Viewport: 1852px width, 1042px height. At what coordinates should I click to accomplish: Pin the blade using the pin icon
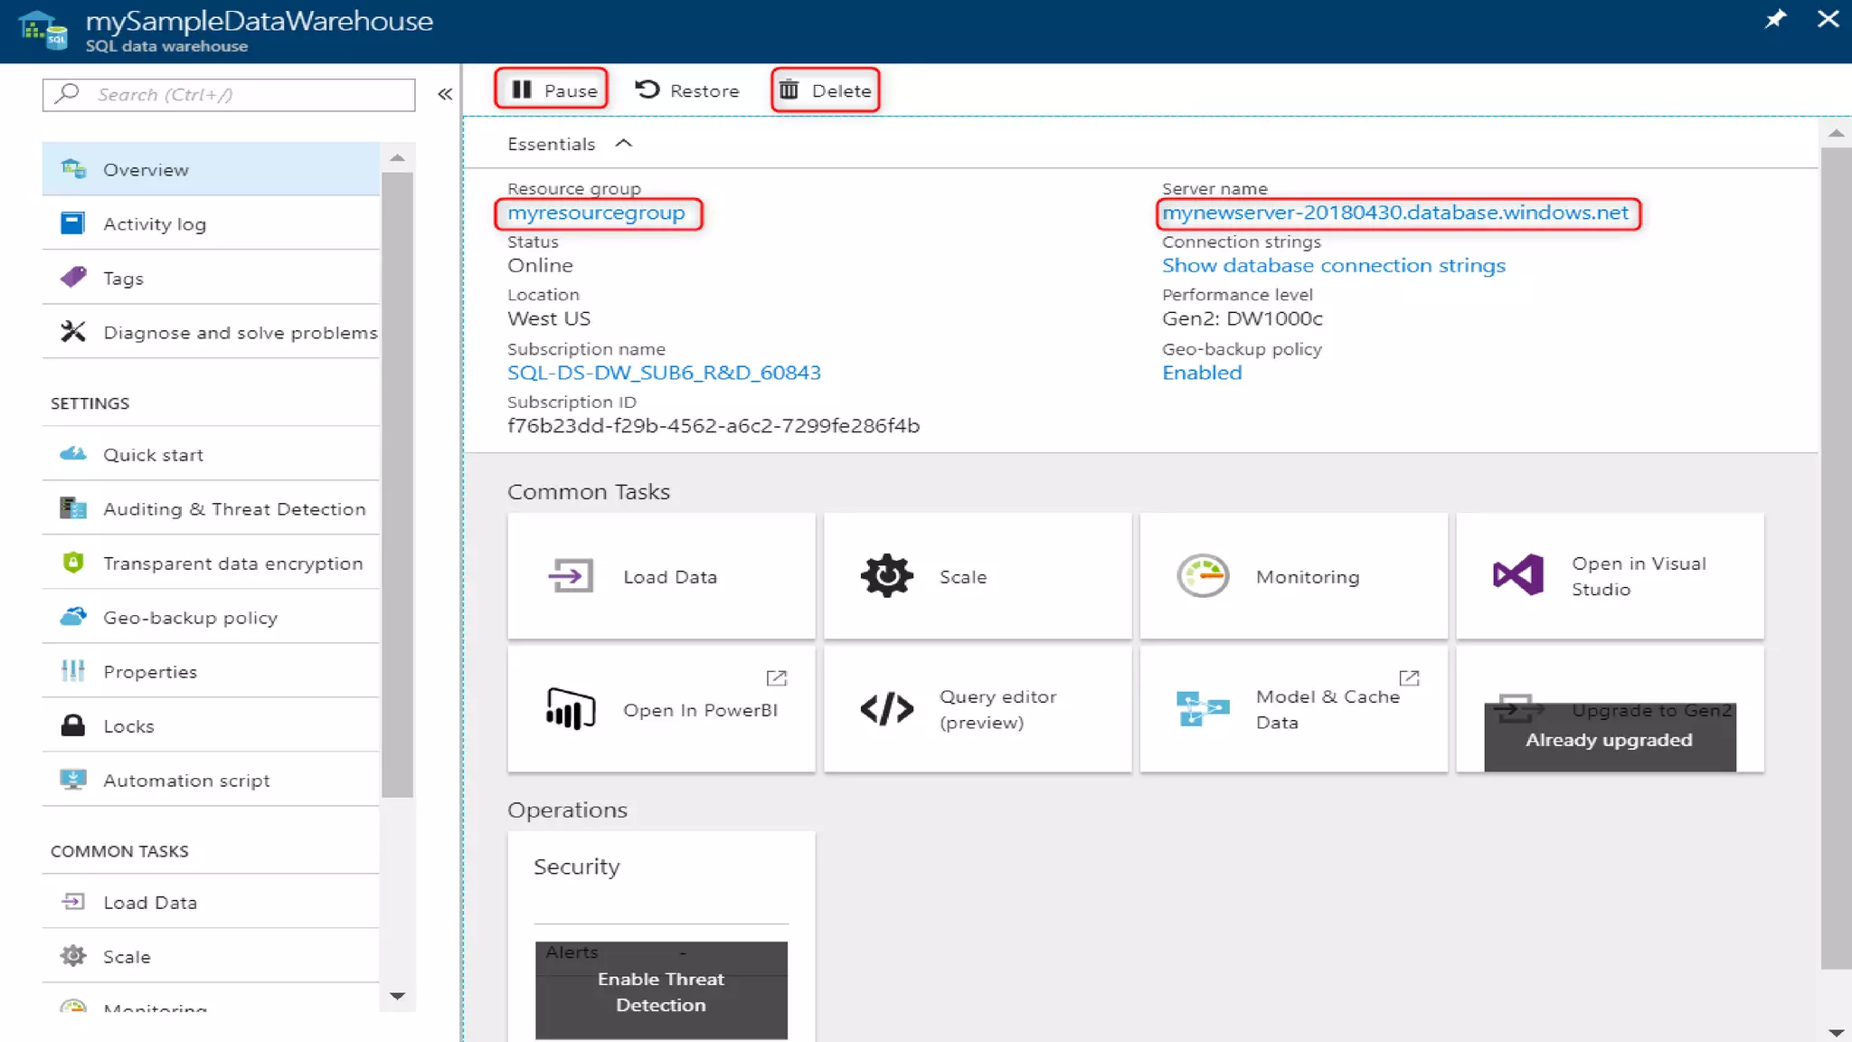(x=1775, y=19)
